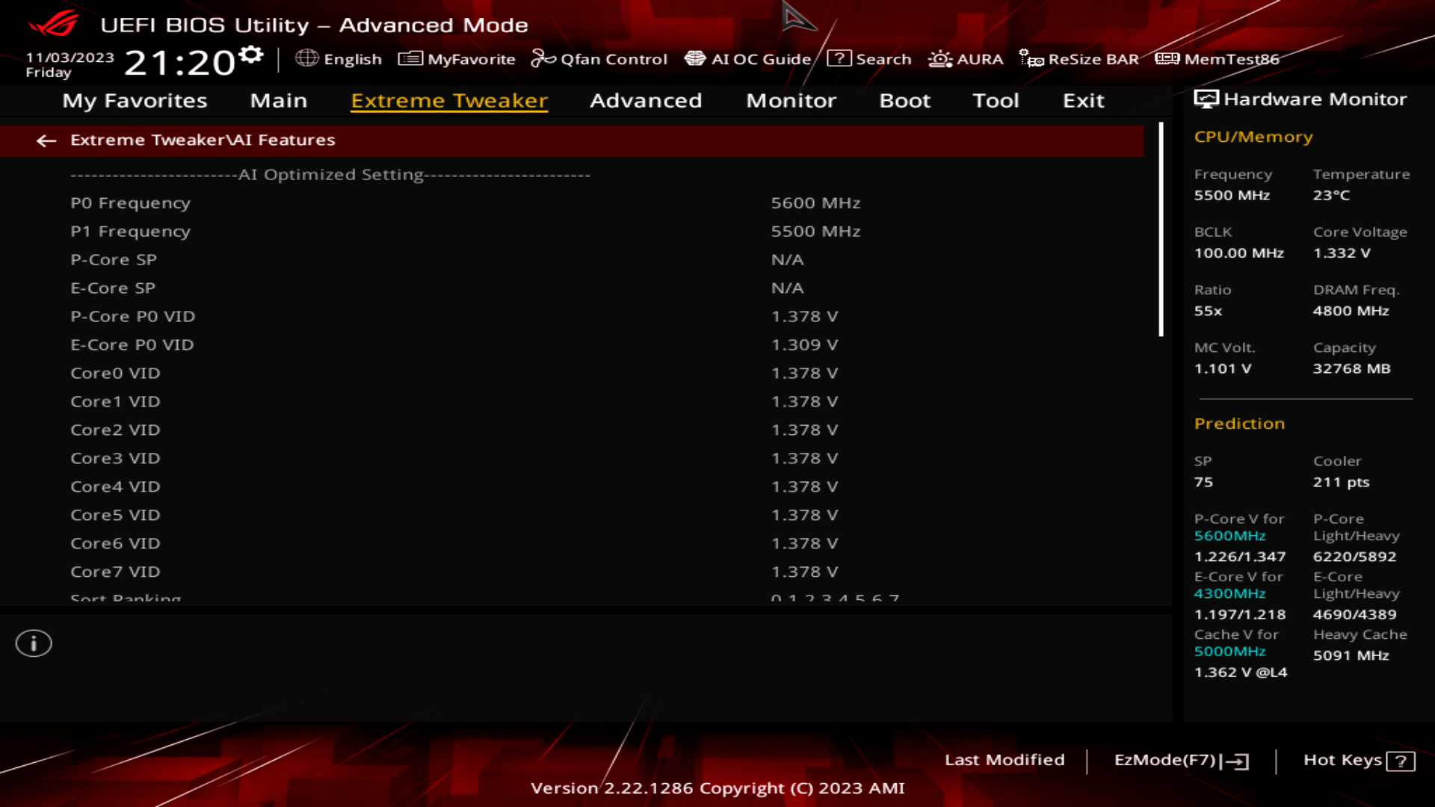Expand P-Core P0 VID setting
Viewport: 1435px width, 807px height.
coord(133,315)
